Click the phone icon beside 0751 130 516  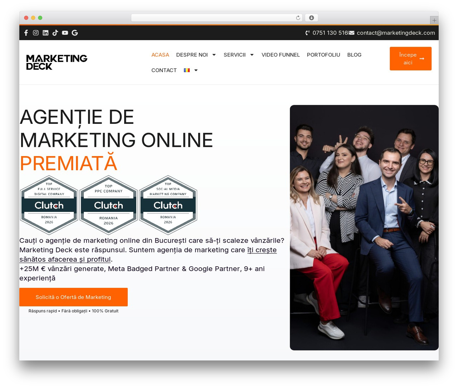[x=308, y=33]
